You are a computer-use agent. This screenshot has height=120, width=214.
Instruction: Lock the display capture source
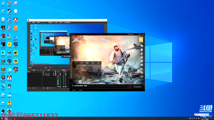click(55, 75)
